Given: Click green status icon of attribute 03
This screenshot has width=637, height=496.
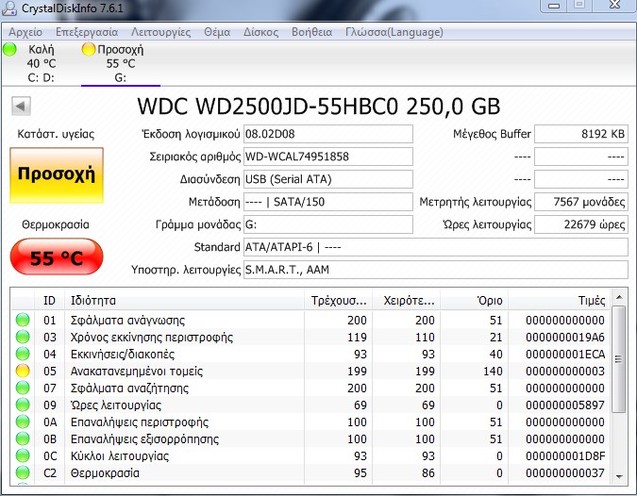Looking at the screenshot, I should pos(23,337).
